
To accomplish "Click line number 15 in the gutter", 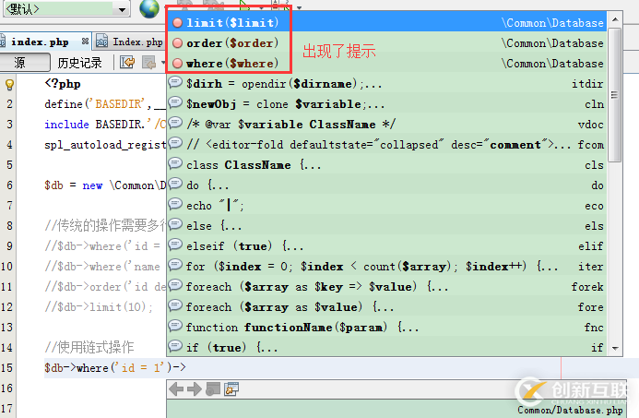I will coord(7,367).
